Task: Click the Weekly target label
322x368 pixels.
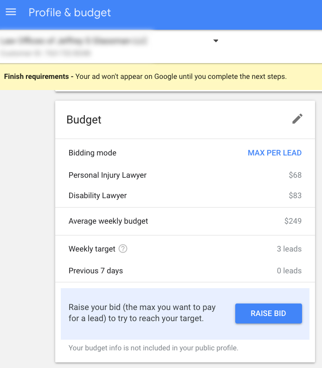Action: click(92, 249)
